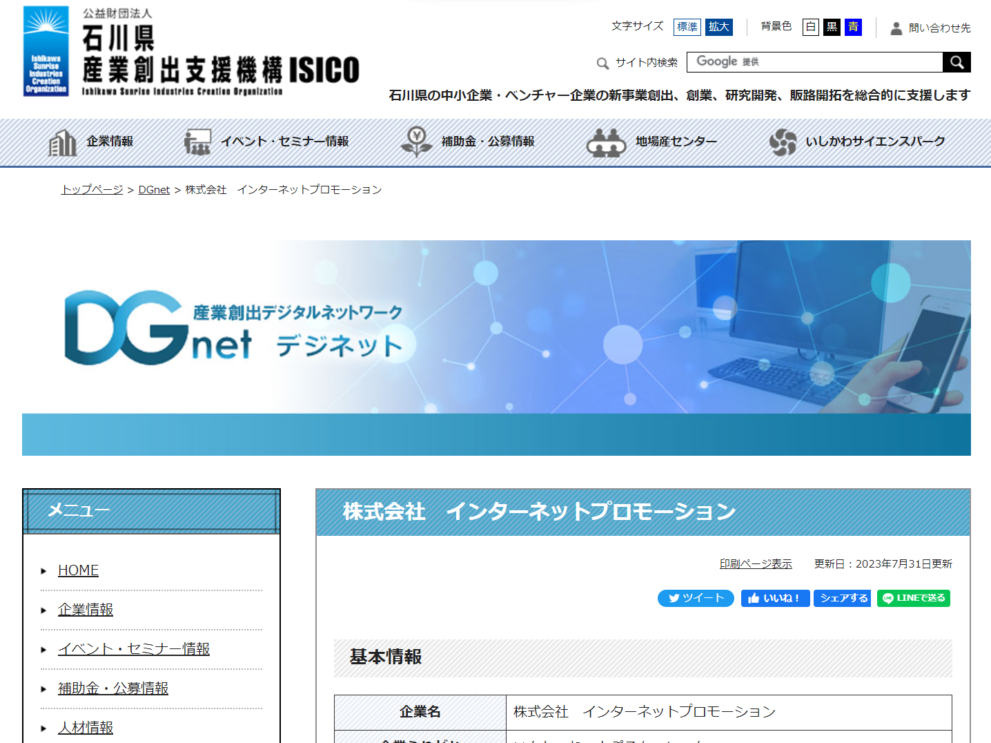Click the arrow beside 補助金・公募情報 sidebar entry

(43, 688)
